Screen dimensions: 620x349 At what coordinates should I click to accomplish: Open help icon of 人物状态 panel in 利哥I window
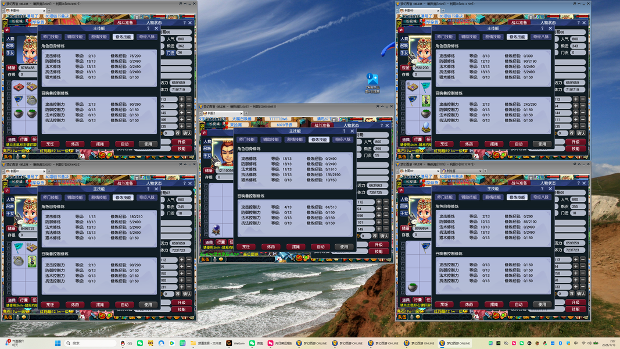point(381,126)
